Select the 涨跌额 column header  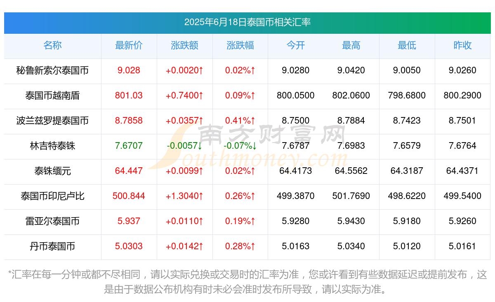tap(184, 45)
